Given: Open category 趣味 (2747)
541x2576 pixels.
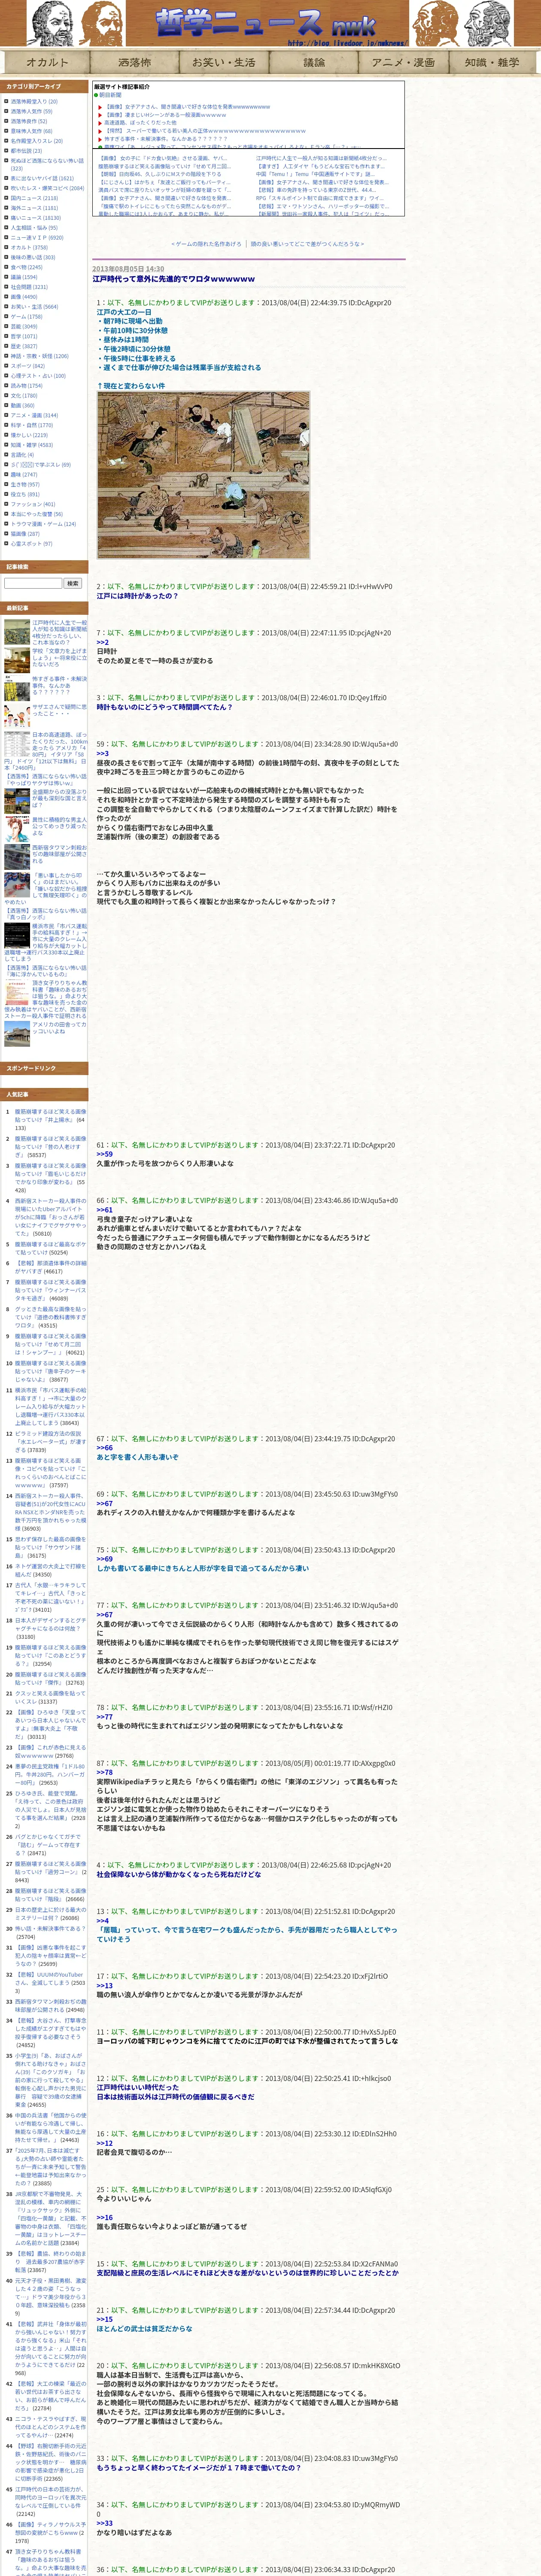Looking at the screenshot, I should coord(24,475).
